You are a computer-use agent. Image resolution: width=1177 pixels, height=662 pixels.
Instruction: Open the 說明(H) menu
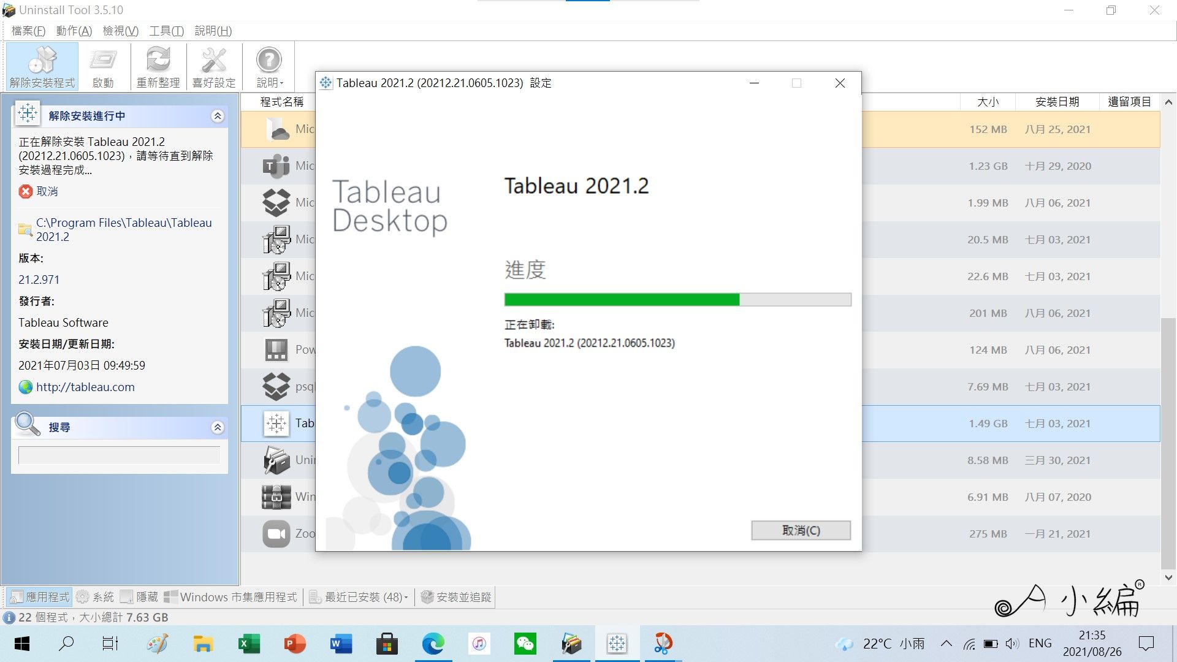click(x=213, y=31)
